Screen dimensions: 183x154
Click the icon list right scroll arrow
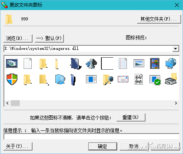(x=176, y=103)
